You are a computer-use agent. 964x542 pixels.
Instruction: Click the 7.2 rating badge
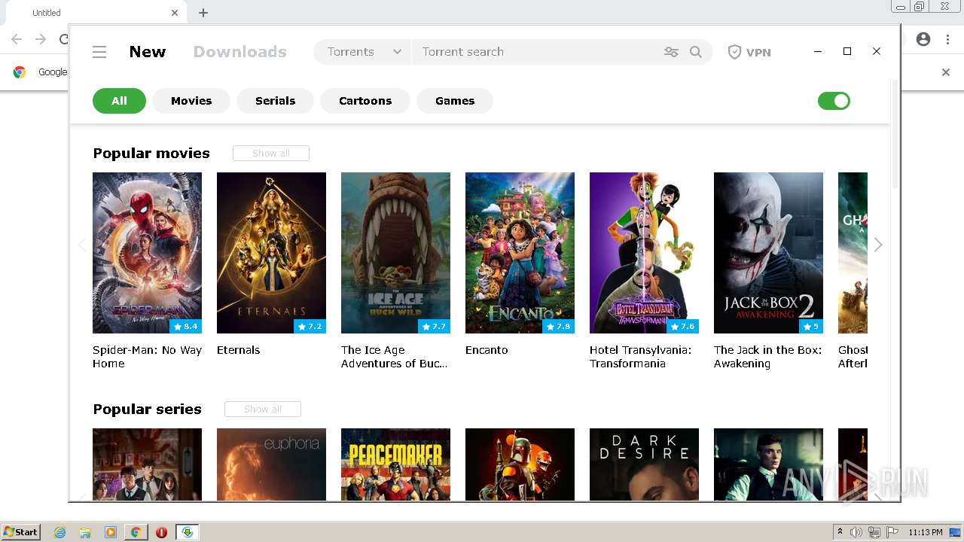pos(310,327)
